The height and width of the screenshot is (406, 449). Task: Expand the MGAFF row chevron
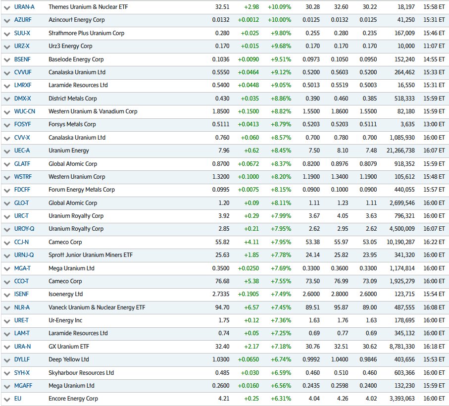(7, 387)
